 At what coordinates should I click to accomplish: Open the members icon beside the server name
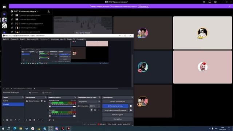[48, 11]
